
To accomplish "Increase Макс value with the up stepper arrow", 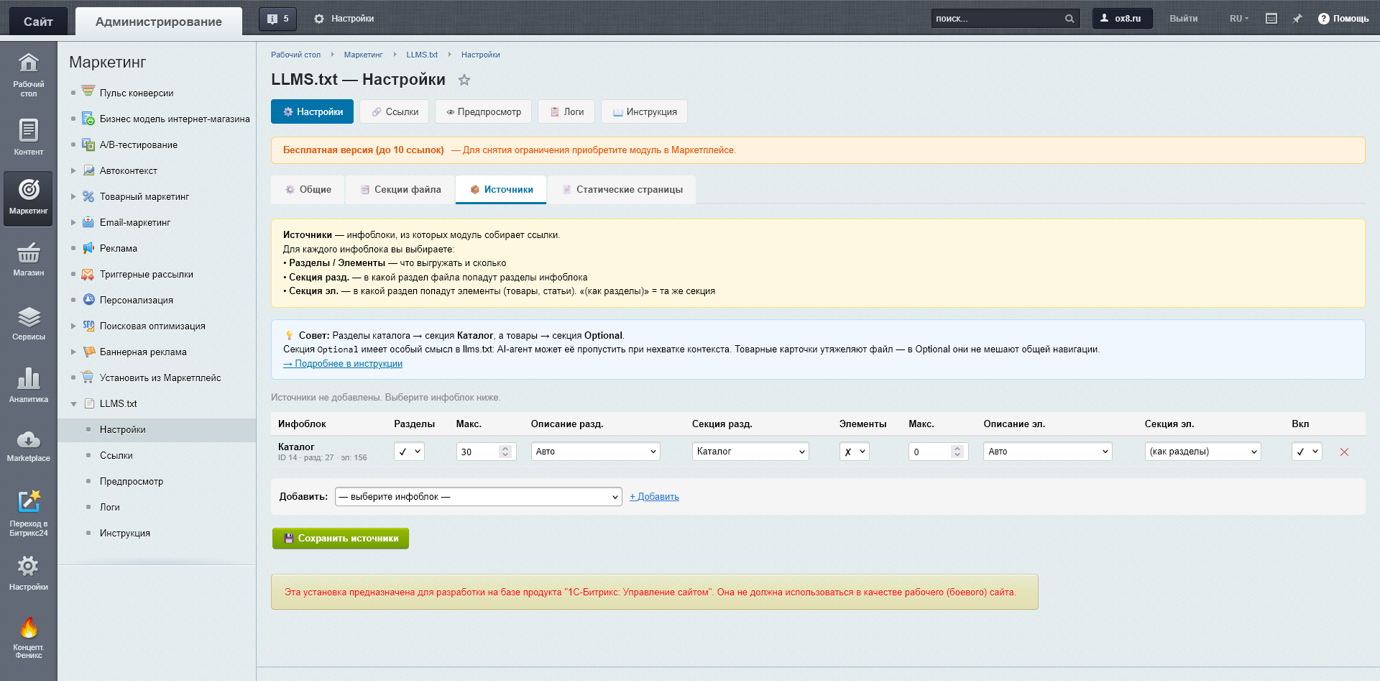I will (507, 447).
